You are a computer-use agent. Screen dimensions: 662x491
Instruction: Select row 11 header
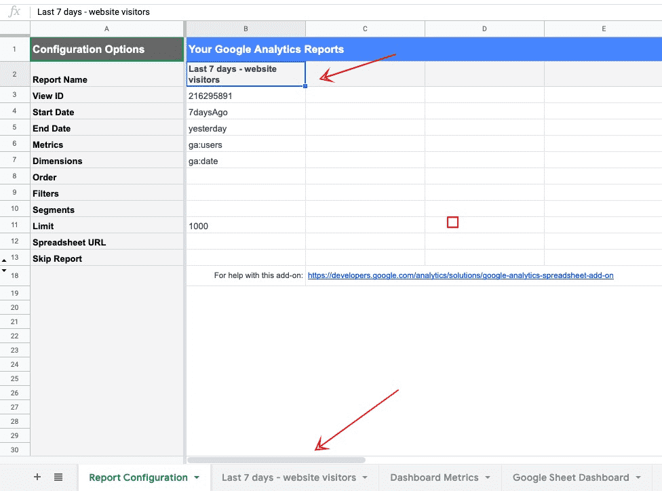15,225
